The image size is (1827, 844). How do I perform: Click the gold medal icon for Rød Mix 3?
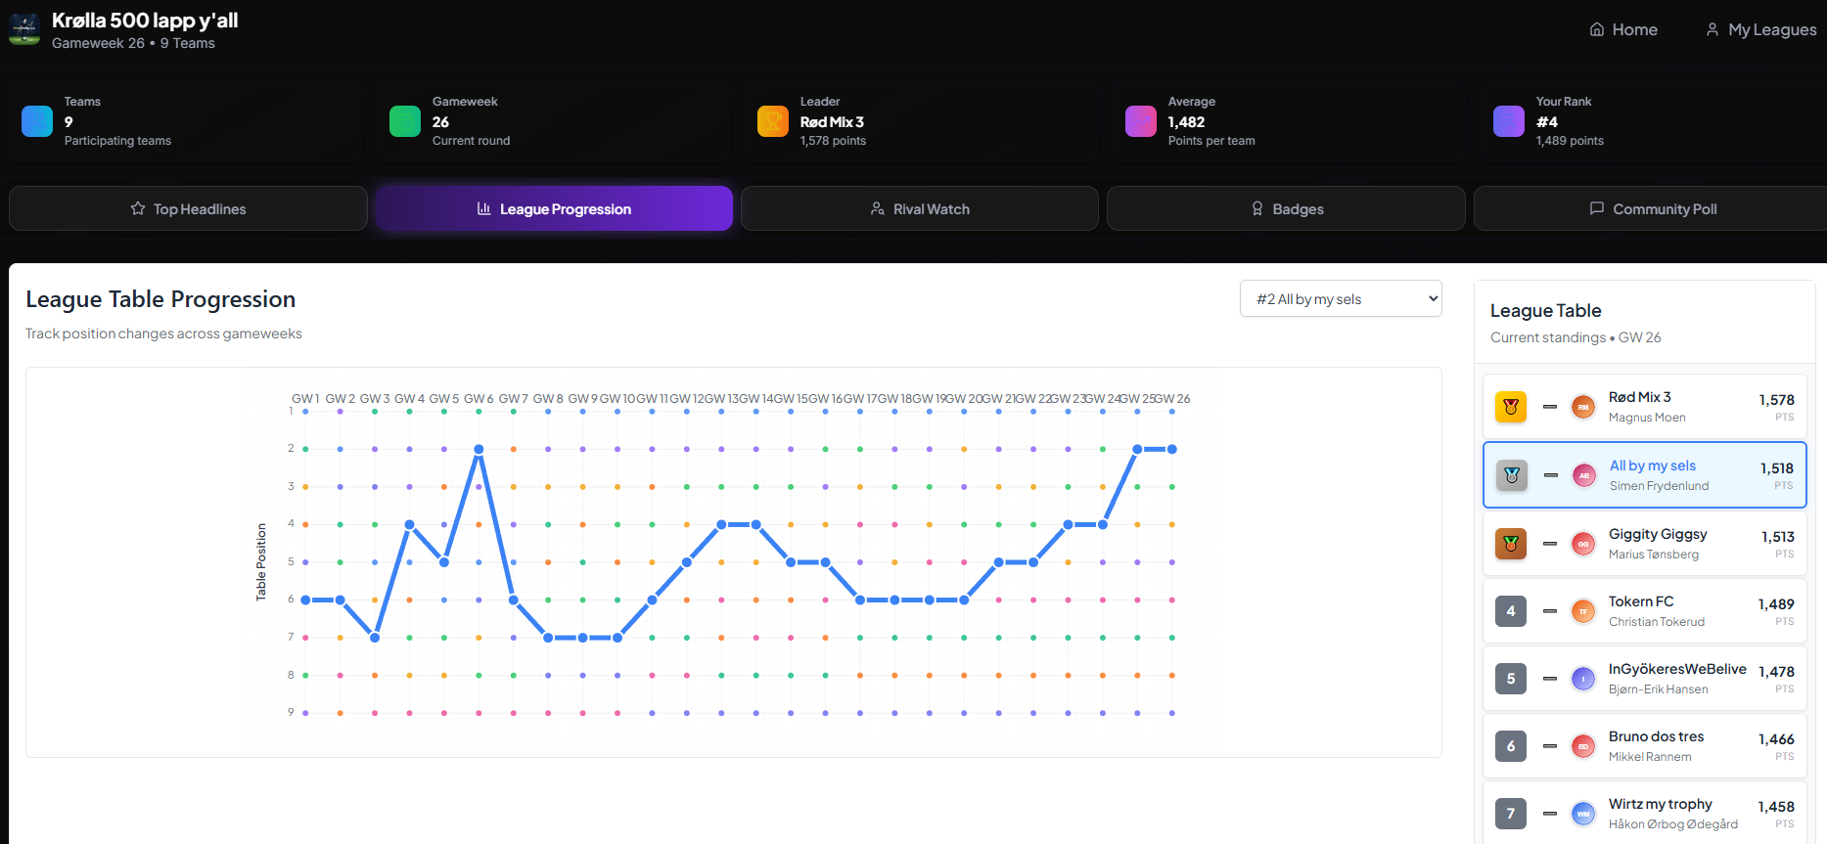pyautogui.click(x=1511, y=407)
